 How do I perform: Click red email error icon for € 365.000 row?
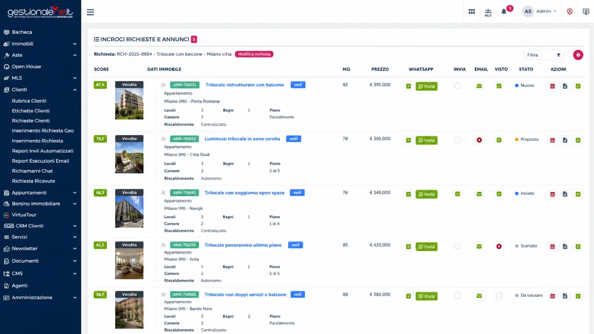479,140
